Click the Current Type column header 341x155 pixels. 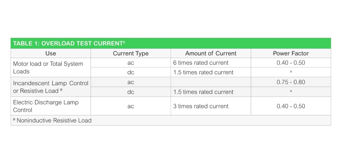[131, 53]
